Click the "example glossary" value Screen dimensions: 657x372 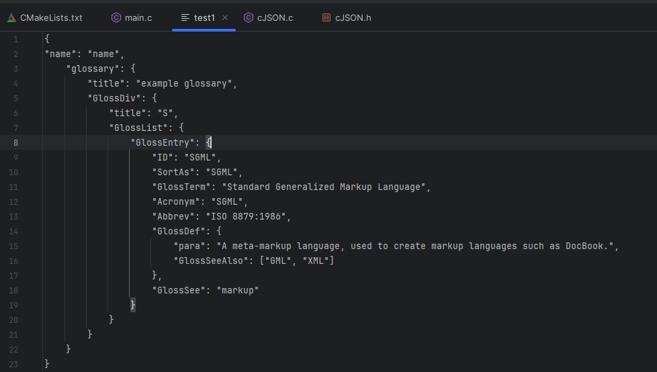pyautogui.click(x=184, y=83)
